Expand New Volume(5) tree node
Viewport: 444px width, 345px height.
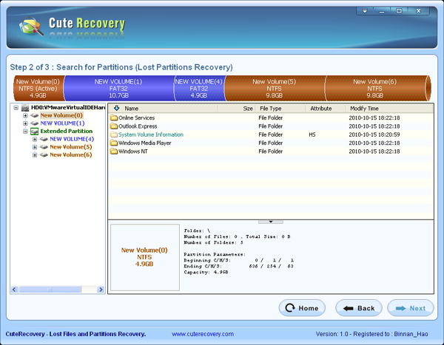coord(35,147)
